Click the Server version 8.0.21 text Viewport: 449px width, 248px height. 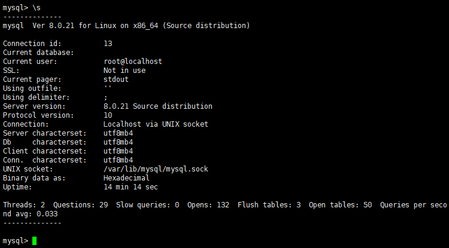point(158,106)
